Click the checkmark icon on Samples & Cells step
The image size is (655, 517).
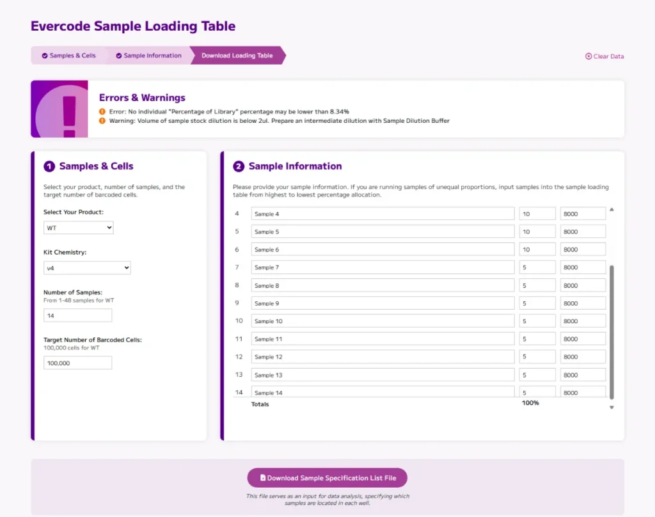(x=43, y=56)
